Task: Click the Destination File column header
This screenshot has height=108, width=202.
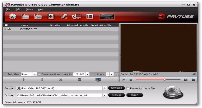Action: click(101, 25)
